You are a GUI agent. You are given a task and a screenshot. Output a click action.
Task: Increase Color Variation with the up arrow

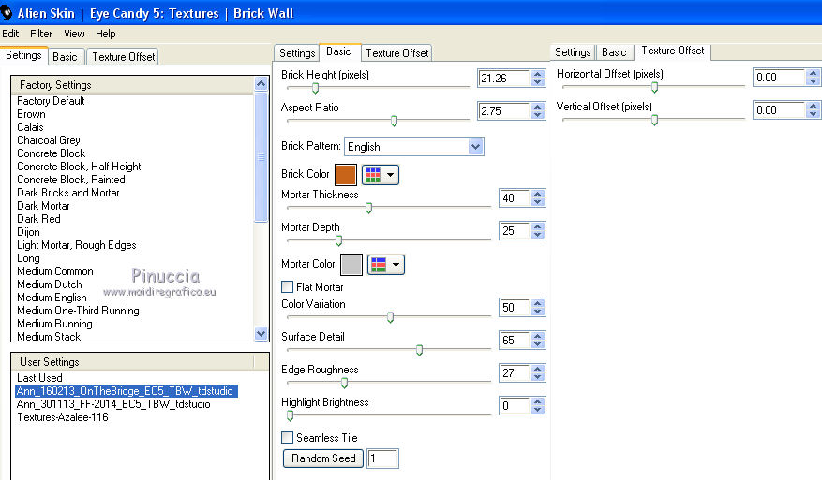pos(537,303)
